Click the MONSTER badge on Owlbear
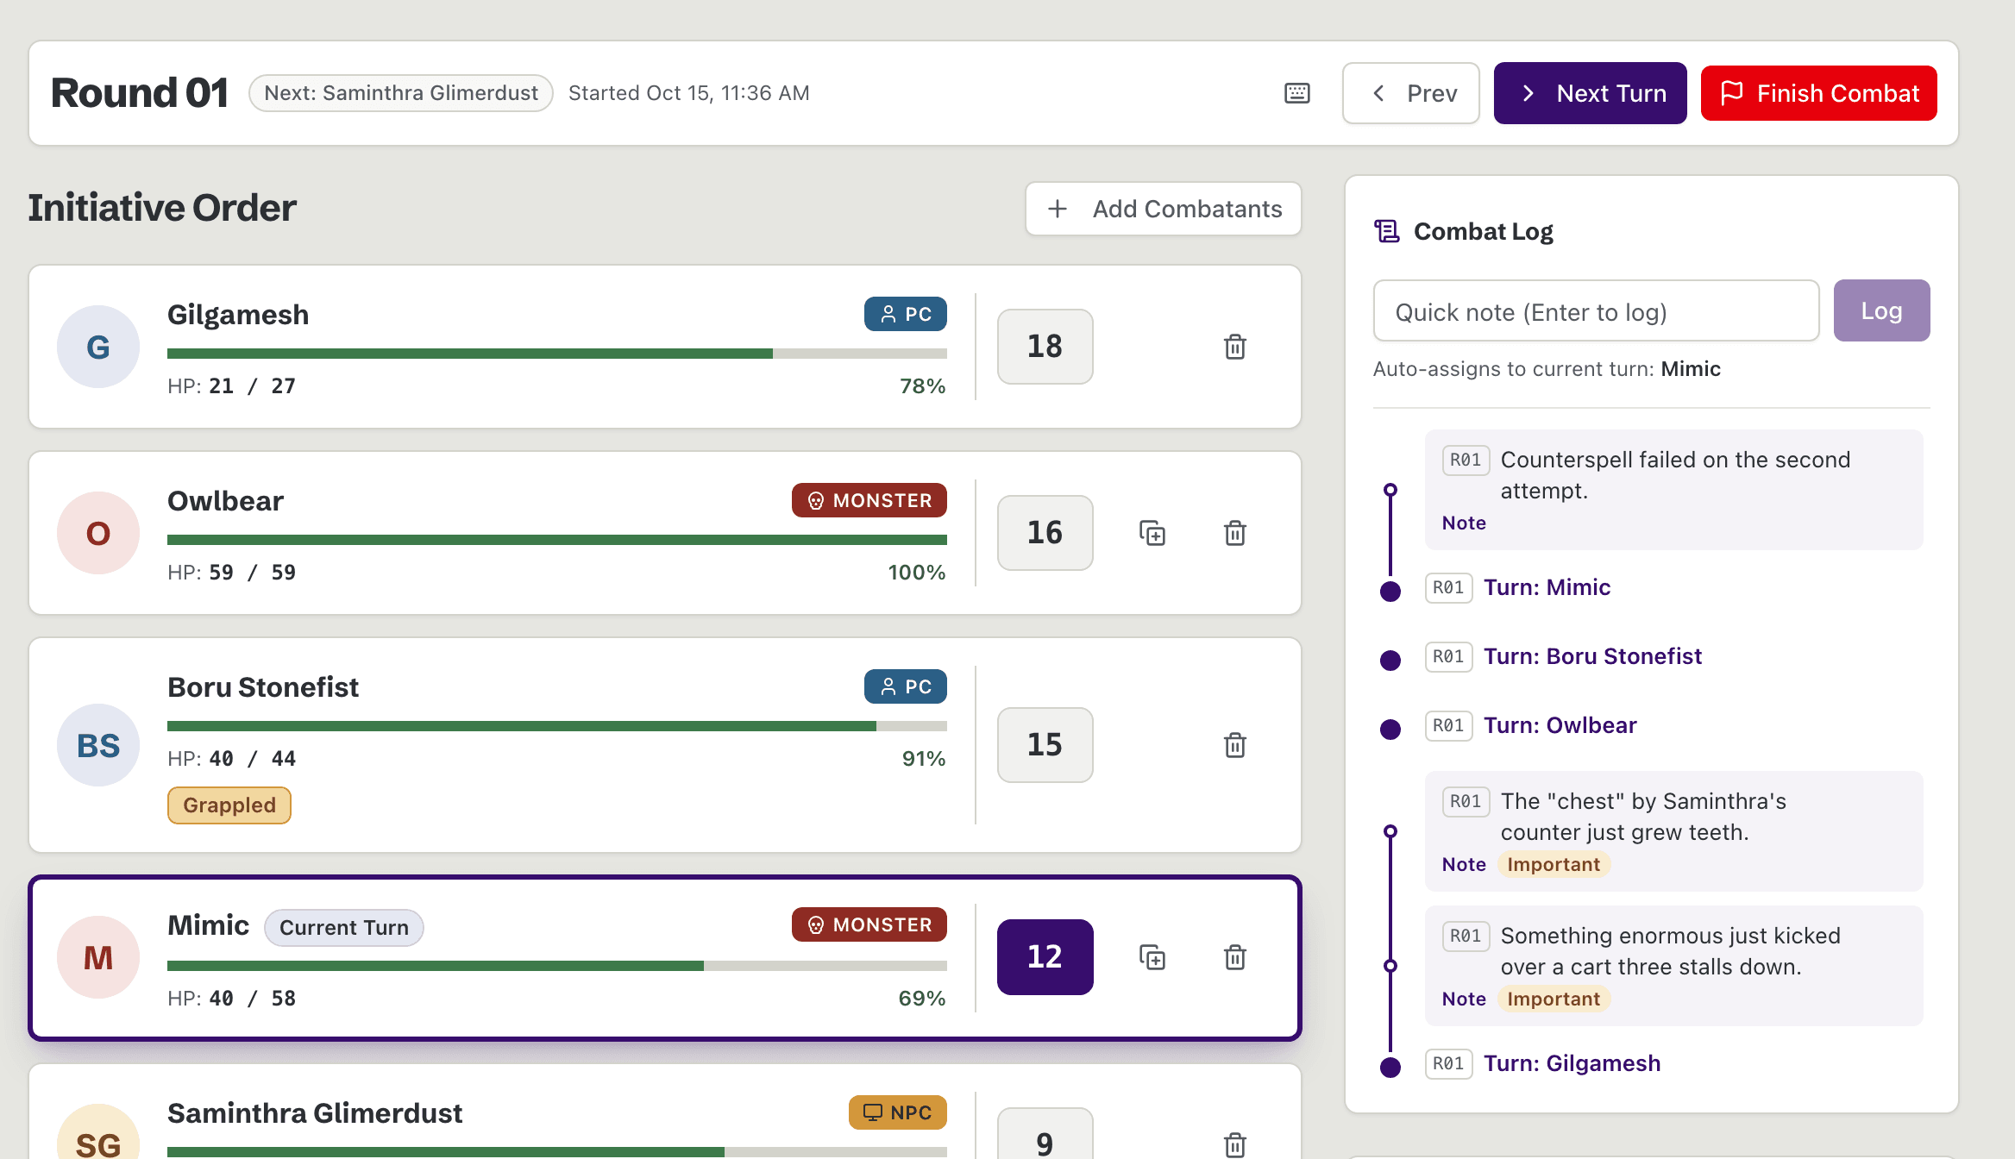2015x1159 pixels. coord(869,500)
